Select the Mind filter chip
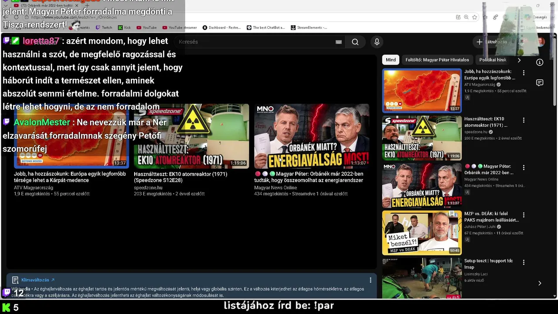 point(391,60)
